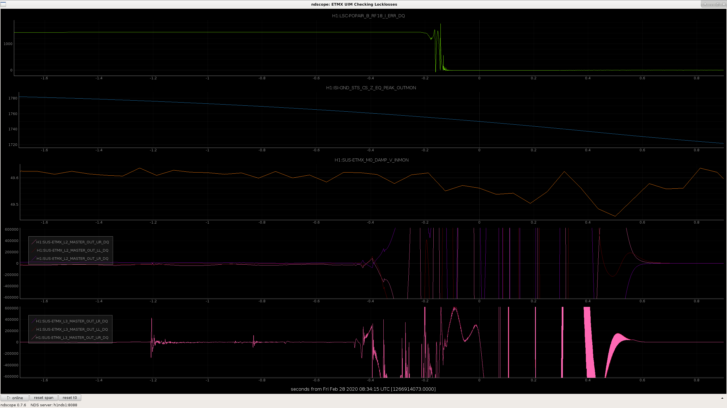Image resolution: width=727 pixels, height=408 pixels.
Task: Minimize the ndscope window
Action: (711, 4)
